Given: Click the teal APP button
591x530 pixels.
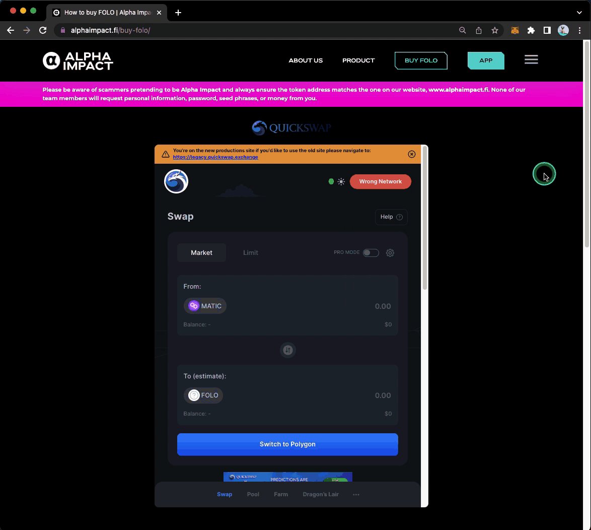Looking at the screenshot, I should click(x=486, y=61).
